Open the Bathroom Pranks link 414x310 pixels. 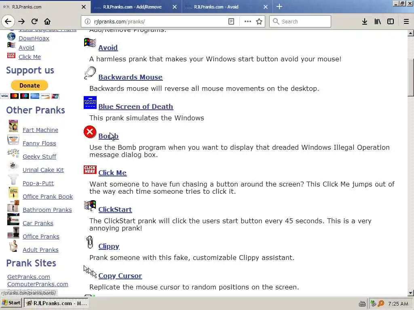[x=47, y=210]
